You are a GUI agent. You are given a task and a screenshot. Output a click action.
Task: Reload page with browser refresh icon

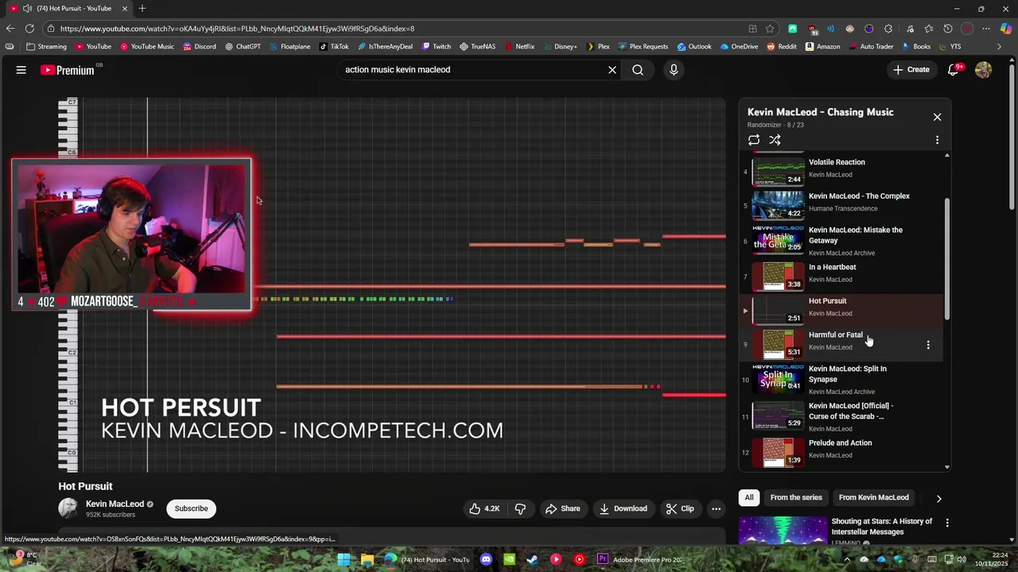[29, 29]
